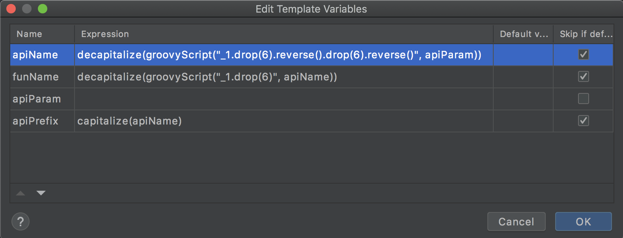Select the Expression column header
This screenshot has width=623, height=238.
pyautogui.click(x=284, y=34)
